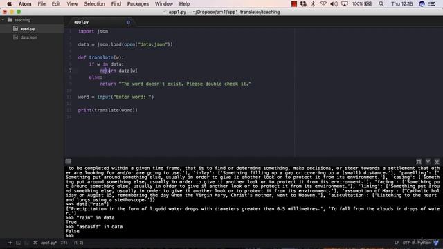Click cursor position 7:11 in status bar
443x249 pixels.
coord(64,243)
